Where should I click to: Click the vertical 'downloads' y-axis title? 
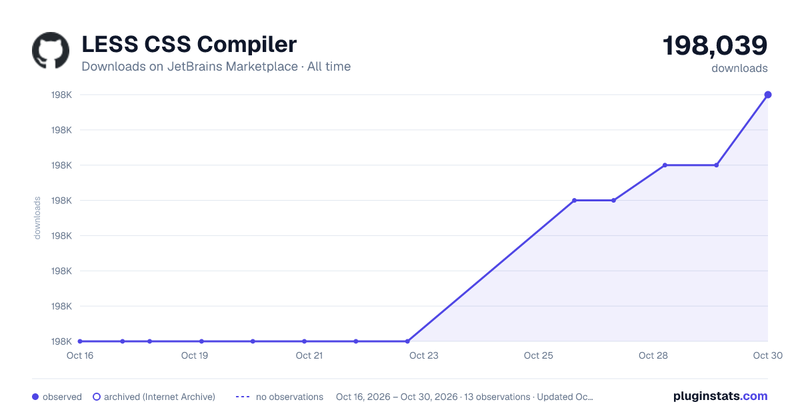coord(38,218)
